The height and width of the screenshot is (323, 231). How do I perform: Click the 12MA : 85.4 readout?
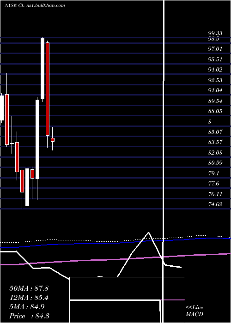tap(29, 298)
